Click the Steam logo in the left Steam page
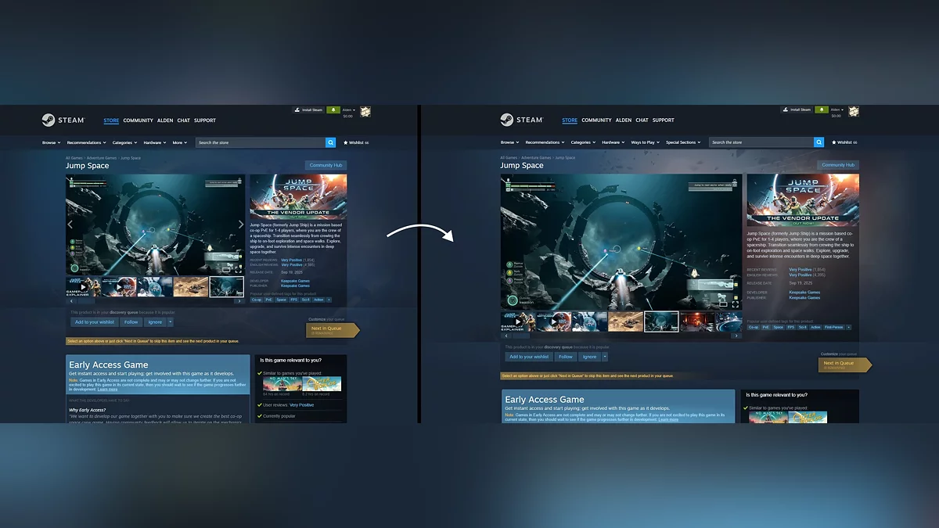The height and width of the screenshot is (528, 939). tap(63, 120)
